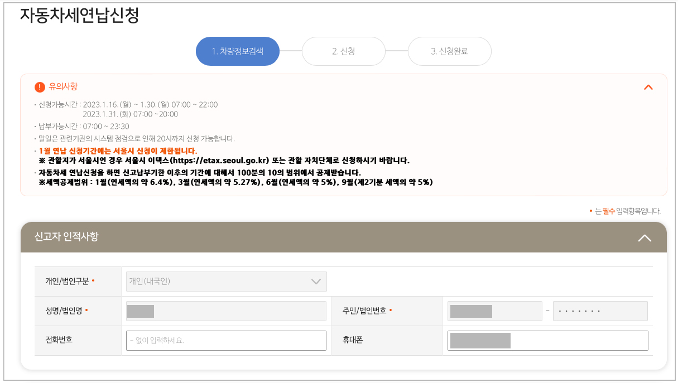Image resolution: width=678 pixels, height=383 pixels.
Task: Click the 2023.1.31.(화) 07:00 ~20:00 line
Action: point(130,114)
